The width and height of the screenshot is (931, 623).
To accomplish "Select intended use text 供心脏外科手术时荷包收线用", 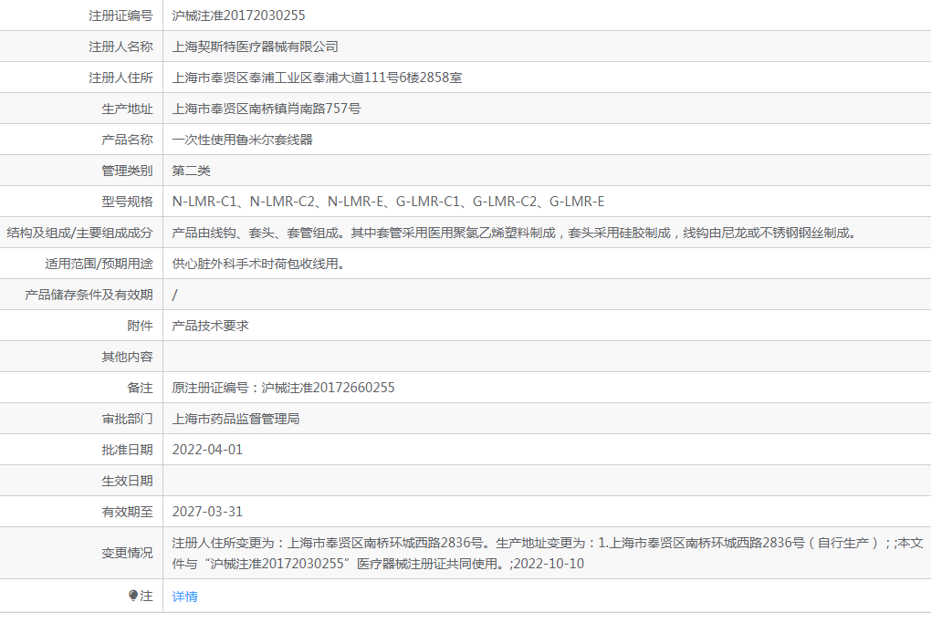I will coord(259,264).
